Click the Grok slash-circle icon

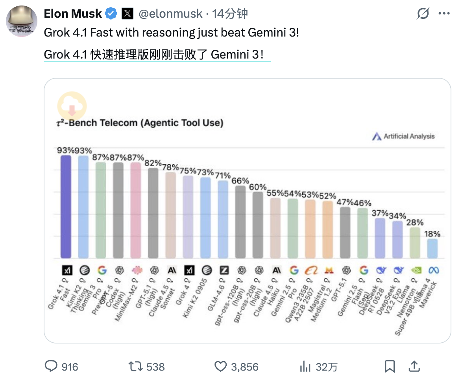tap(423, 14)
